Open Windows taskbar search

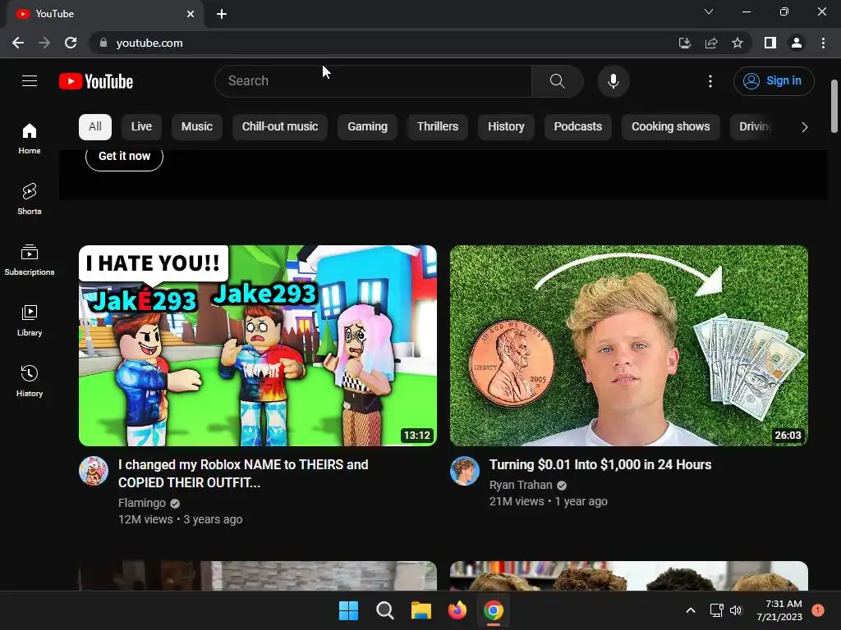[x=384, y=610]
